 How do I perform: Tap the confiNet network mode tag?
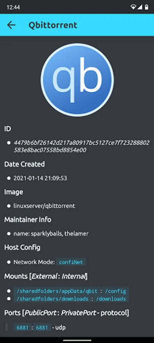point(71,262)
